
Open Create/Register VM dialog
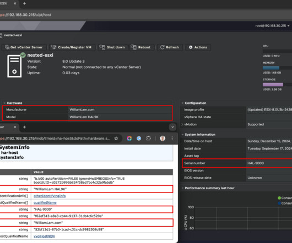click(x=73, y=47)
